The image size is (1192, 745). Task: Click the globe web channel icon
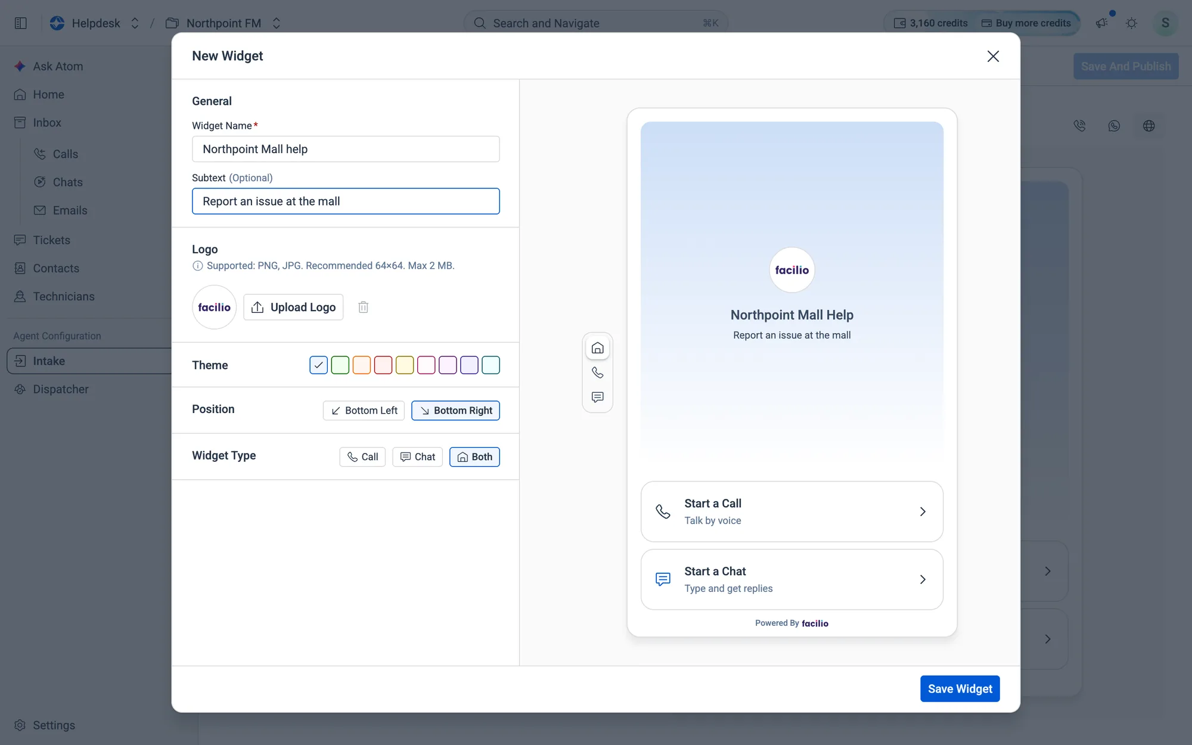1149,126
